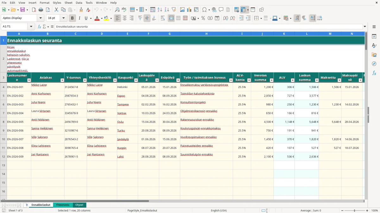This screenshot has width=380, height=213.
Task: Click the zoom out minus button
Action: point(342,210)
